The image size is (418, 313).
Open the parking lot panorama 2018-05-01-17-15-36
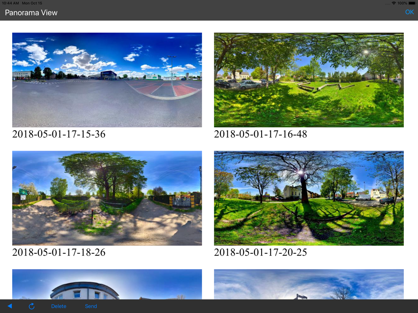107,80
